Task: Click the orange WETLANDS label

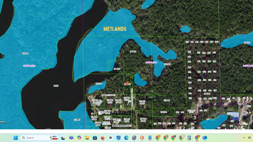Action: click(115, 29)
